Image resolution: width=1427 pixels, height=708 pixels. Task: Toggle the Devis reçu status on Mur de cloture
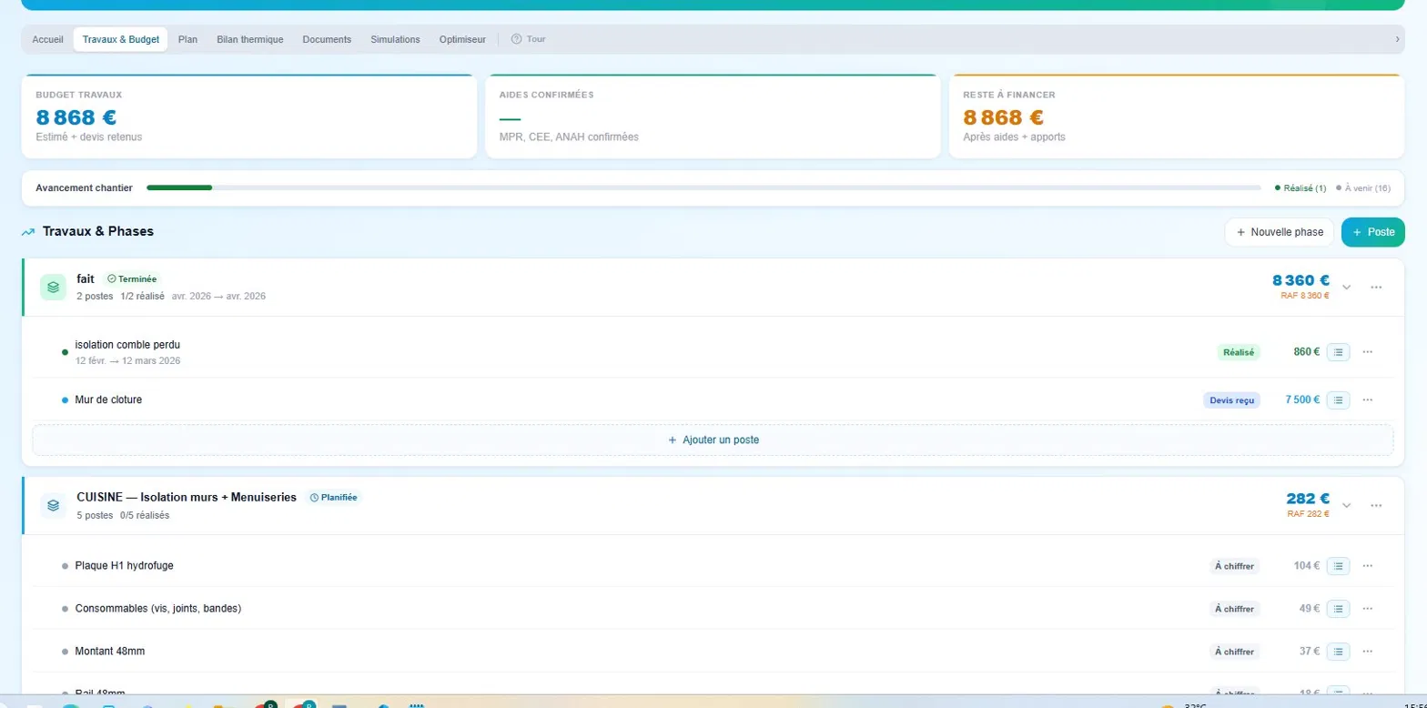pyautogui.click(x=1231, y=400)
